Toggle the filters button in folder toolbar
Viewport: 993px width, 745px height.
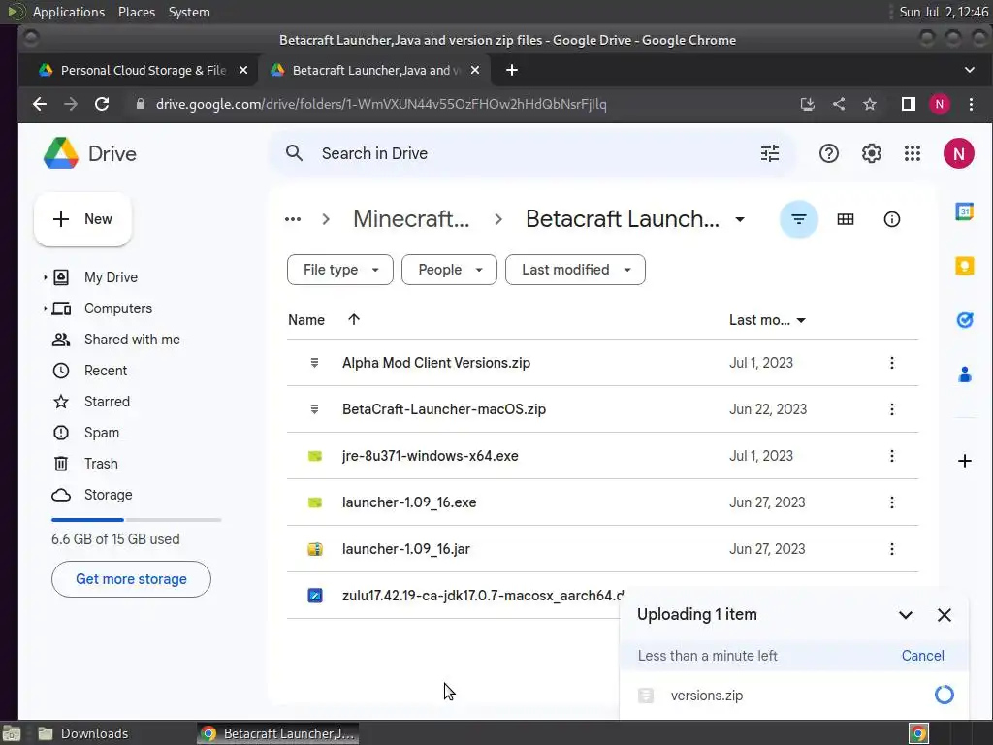point(799,219)
